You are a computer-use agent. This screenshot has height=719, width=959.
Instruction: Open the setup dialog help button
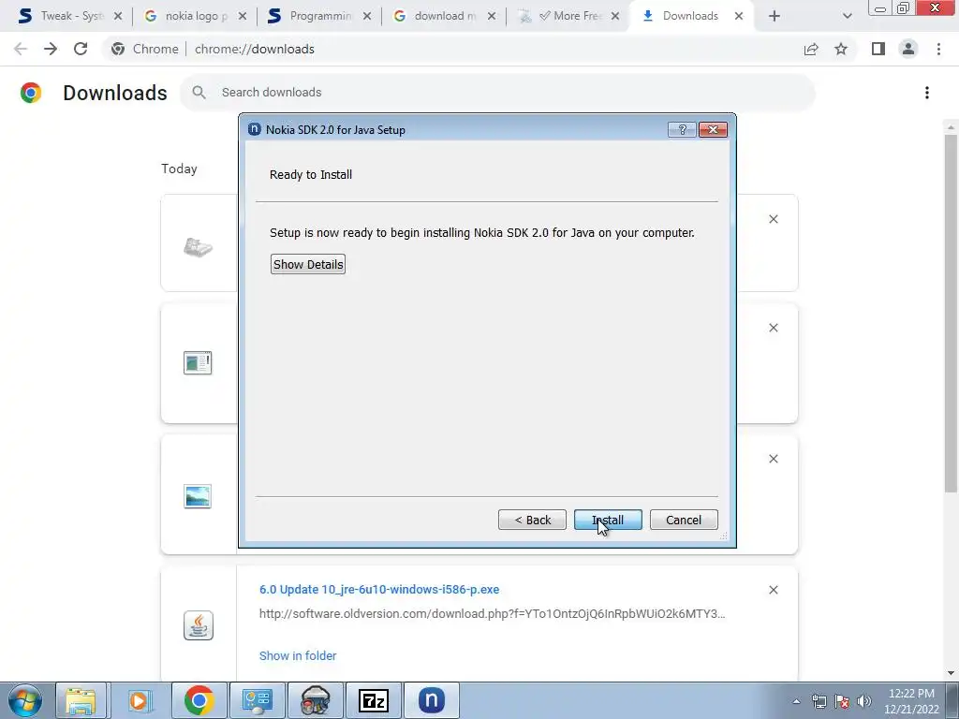click(682, 129)
